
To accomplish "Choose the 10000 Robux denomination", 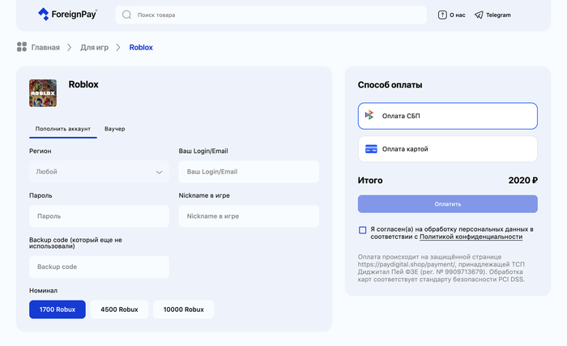I will 183,310.
